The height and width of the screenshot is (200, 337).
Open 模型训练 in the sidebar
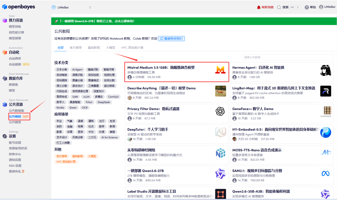tap(15, 27)
